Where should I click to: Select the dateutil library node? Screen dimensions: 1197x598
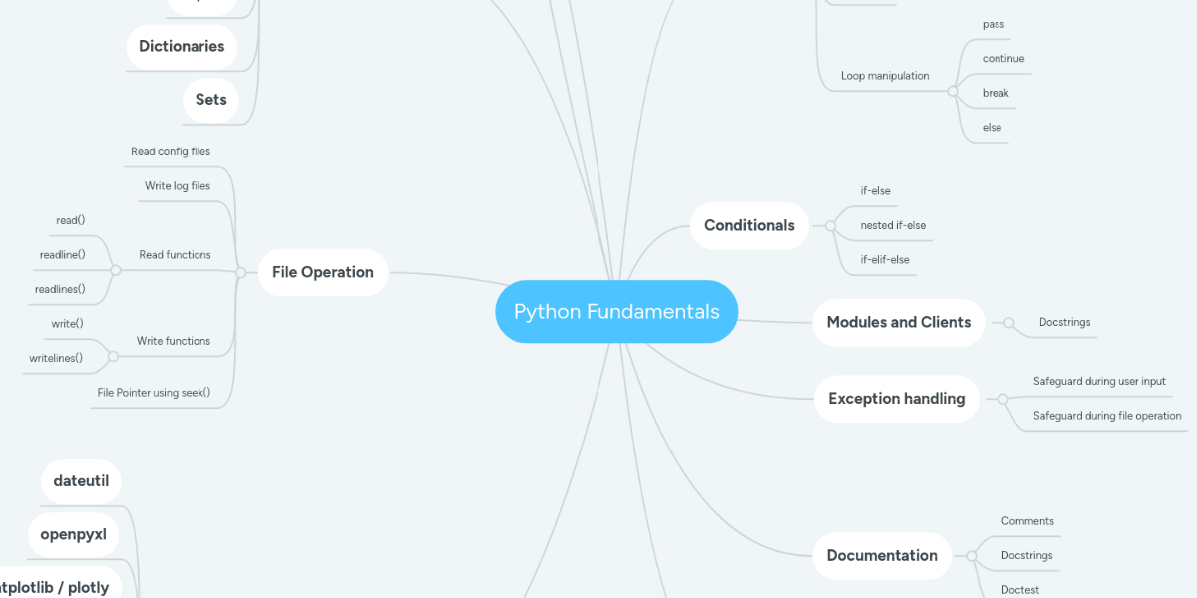click(x=81, y=482)
